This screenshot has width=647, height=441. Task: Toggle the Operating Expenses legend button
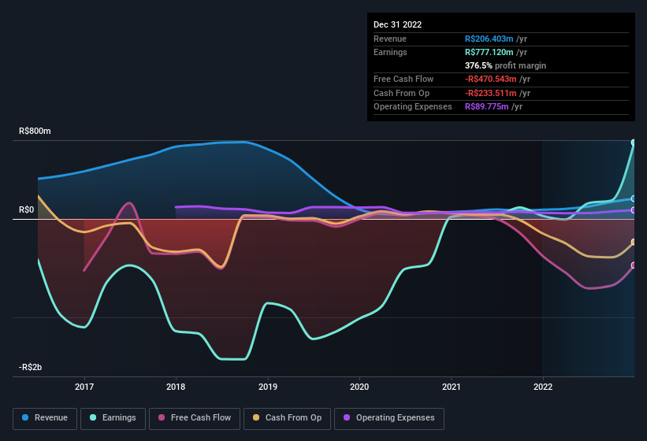389,418
